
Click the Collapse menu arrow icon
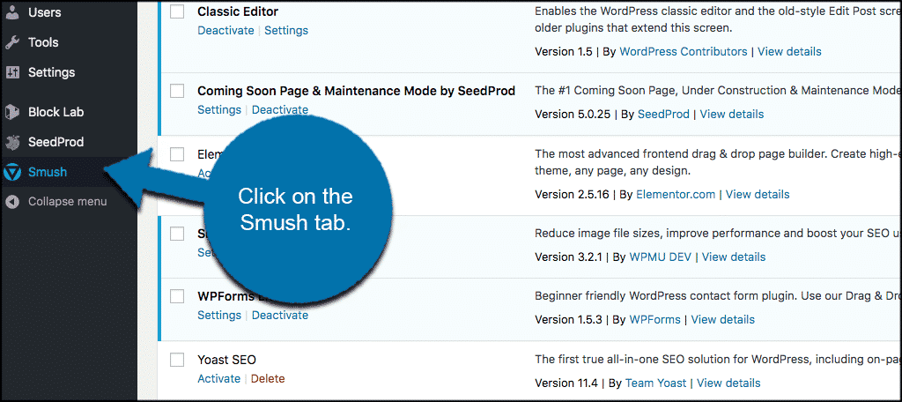pyautogui.click(x=12, y=202)
